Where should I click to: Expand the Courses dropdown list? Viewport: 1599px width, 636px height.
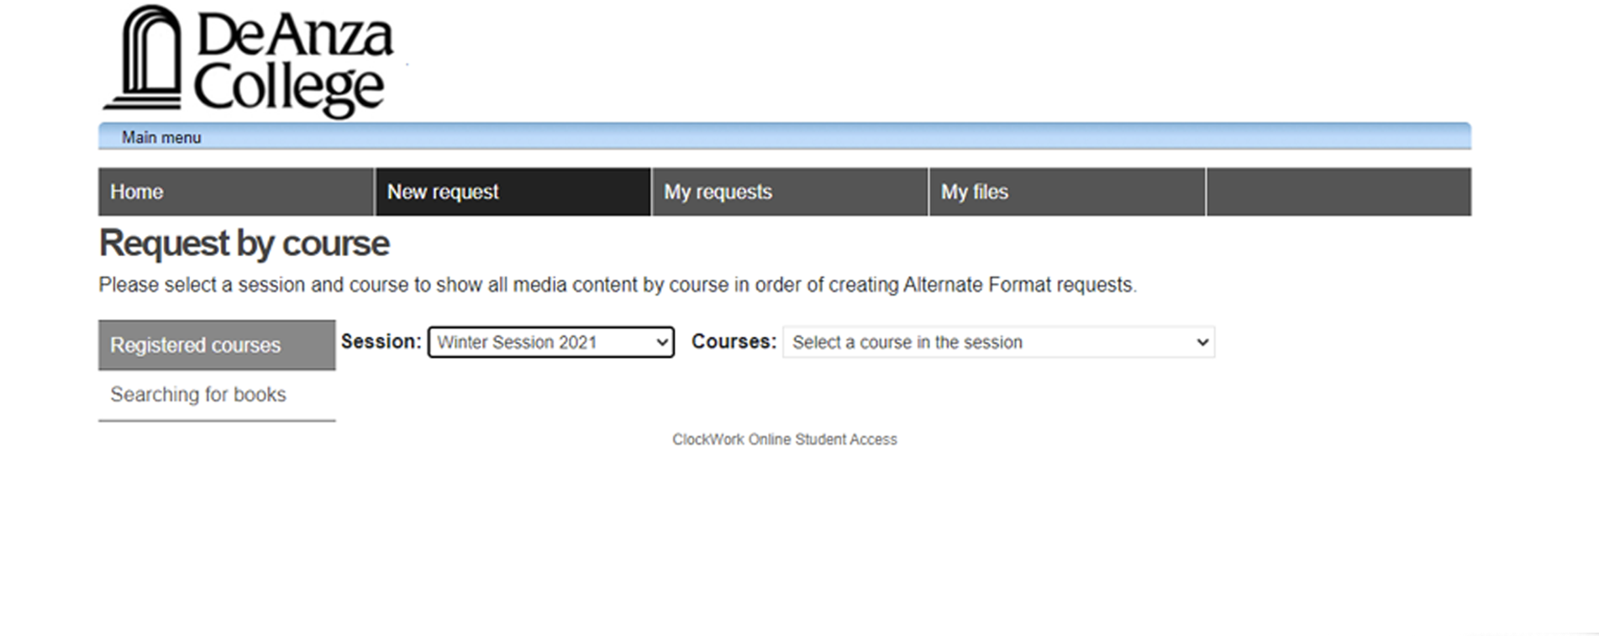[x=983, y=343]
